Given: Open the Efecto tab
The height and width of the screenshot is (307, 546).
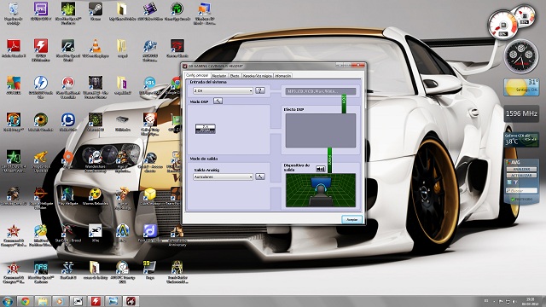Looking at the screenshot, I should (235, 76).
